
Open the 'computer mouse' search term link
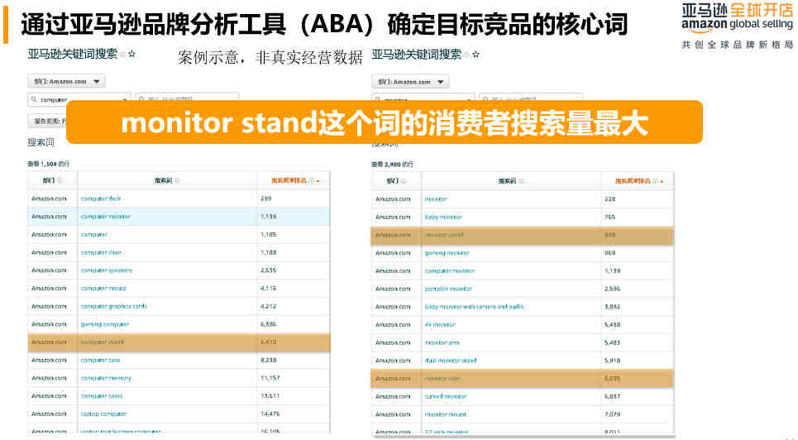tap(103, 289)
